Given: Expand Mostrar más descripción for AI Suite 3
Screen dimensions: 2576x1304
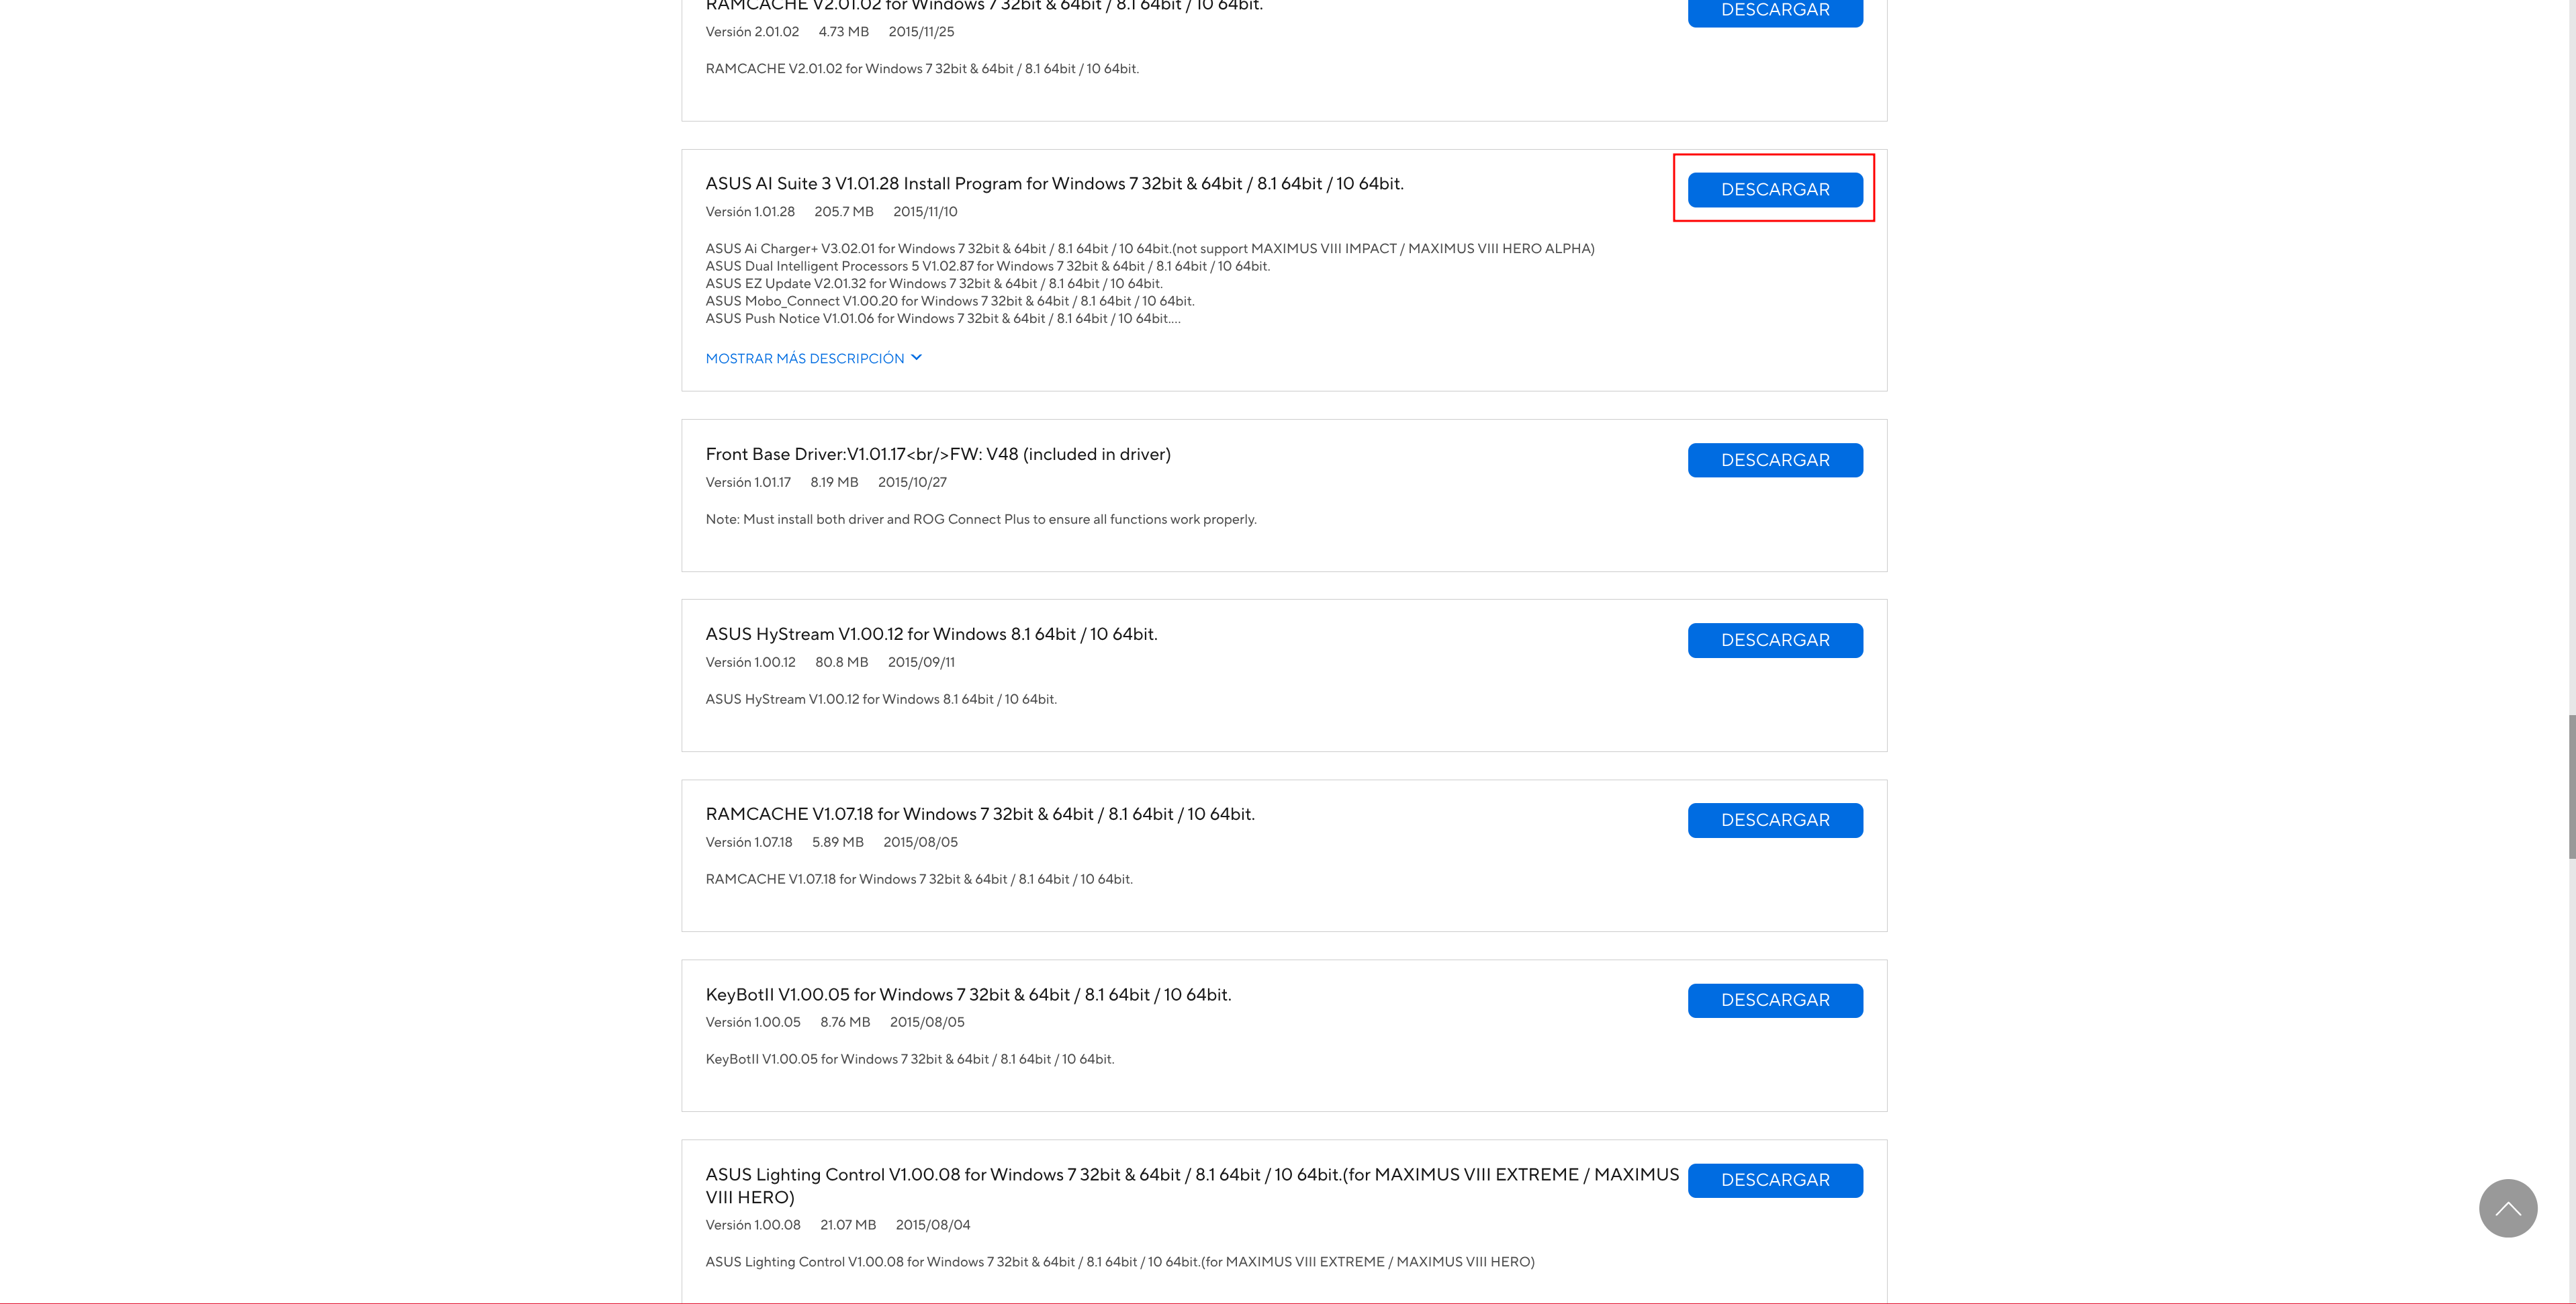Looking at the screenshot, I should pyautogui.click(x=813, y=358).
